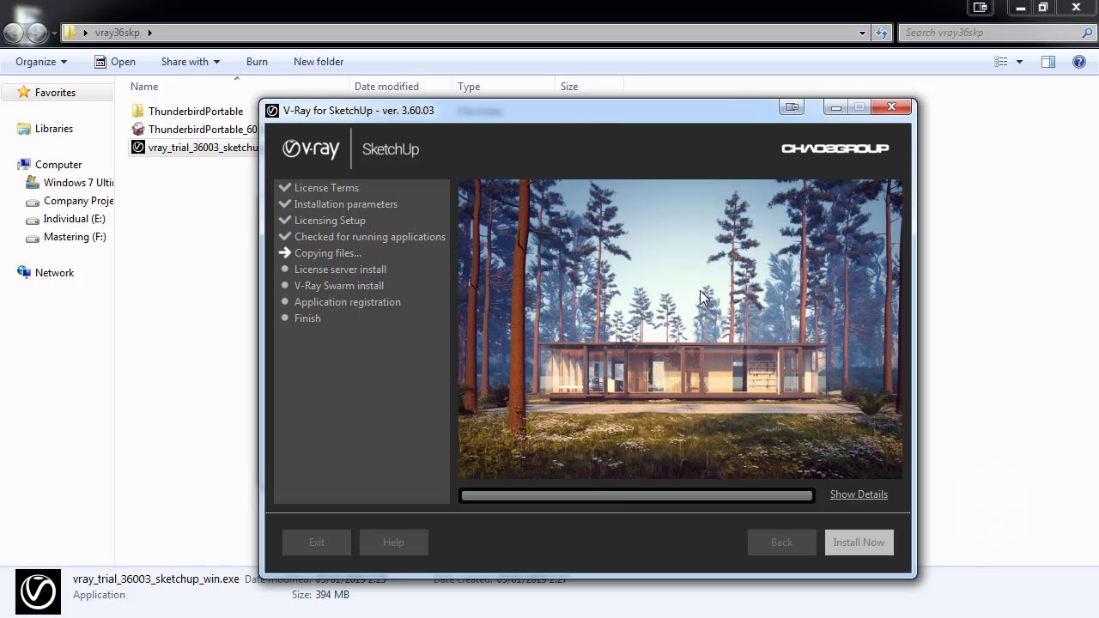Click the vray_trial_36003 file icon in list
The height and width of the screenshot is (618, 1099).
click(x=138, y=147)
